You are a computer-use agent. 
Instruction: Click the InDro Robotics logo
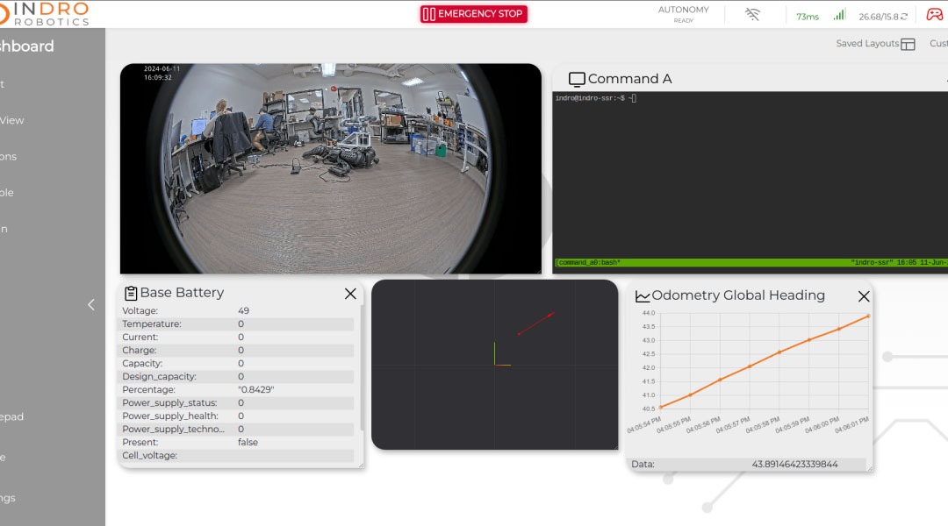click(x=44, y=12)
